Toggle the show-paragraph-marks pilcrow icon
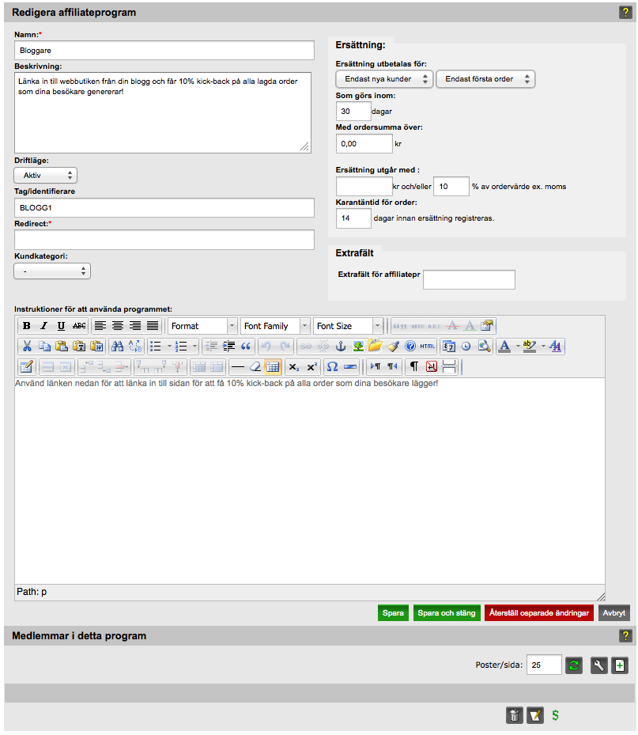The height and width of the screenshot is (735, 638). 414,367
